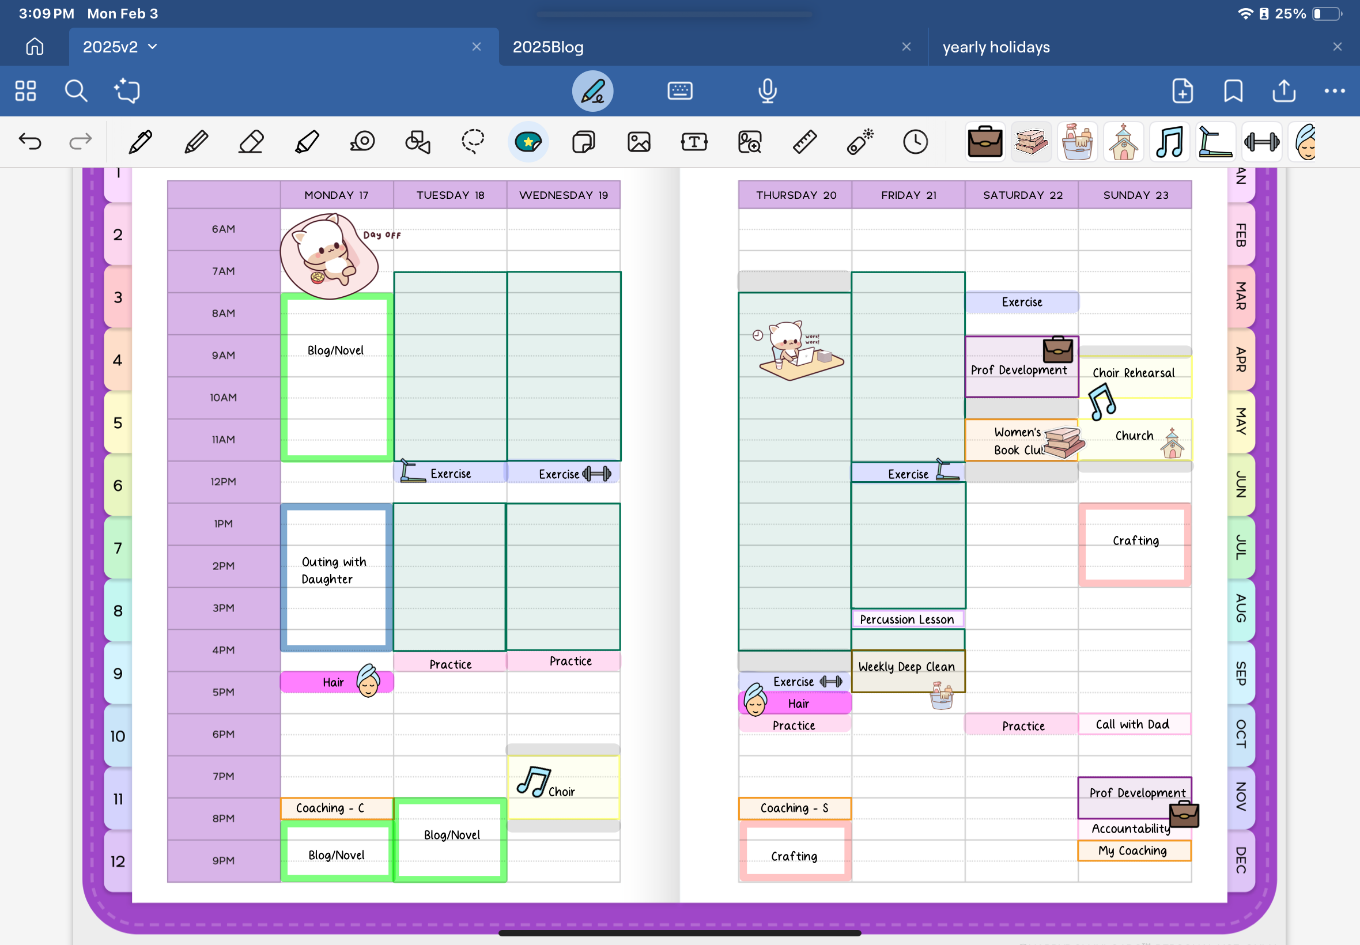1360x945 pixels.
Task: Select the briefcase sticker in toolbar
Action: (985, 143)
